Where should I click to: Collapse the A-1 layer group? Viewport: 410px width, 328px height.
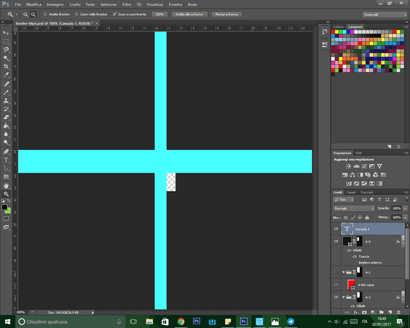click(343, 273)
